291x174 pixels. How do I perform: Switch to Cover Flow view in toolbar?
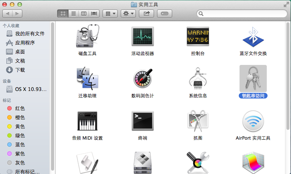click(94, 14)
